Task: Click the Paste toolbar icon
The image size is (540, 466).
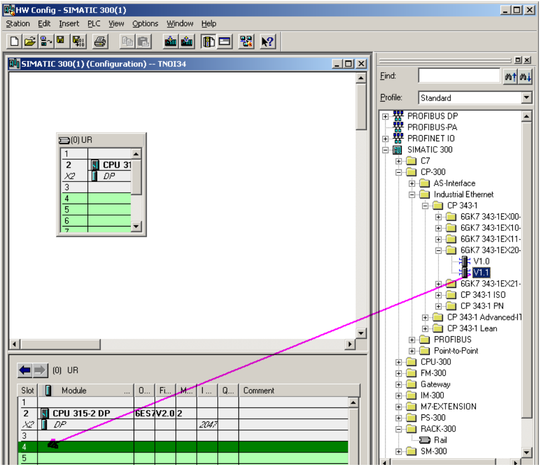Action: (143, 41)
